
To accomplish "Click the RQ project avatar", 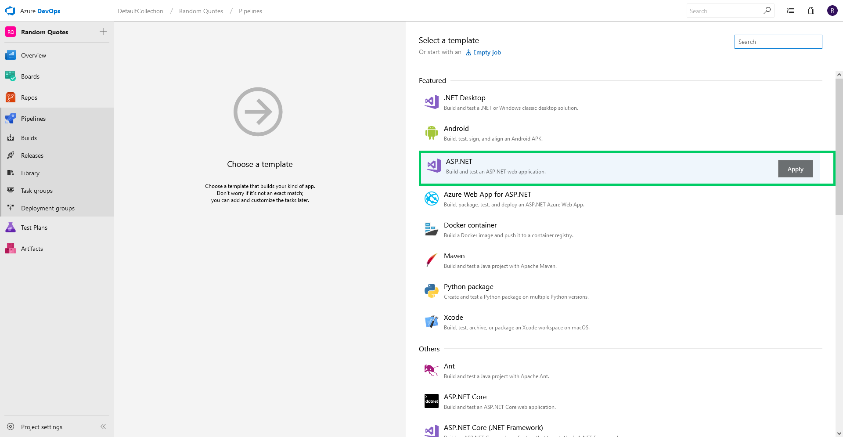I will [11, 32].
